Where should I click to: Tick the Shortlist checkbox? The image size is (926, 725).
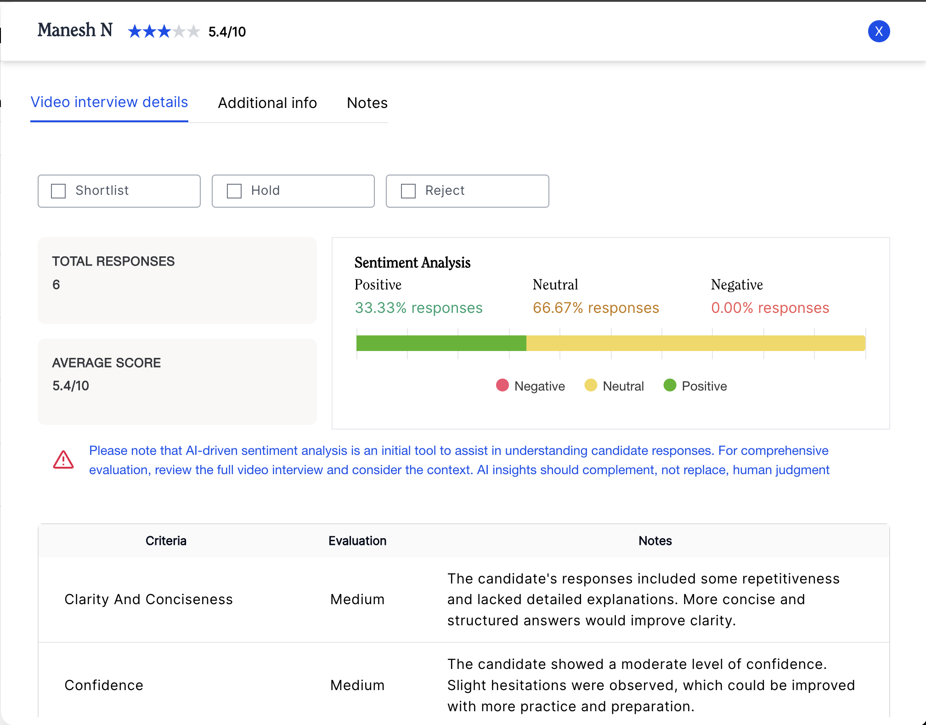tap(58, 191)
